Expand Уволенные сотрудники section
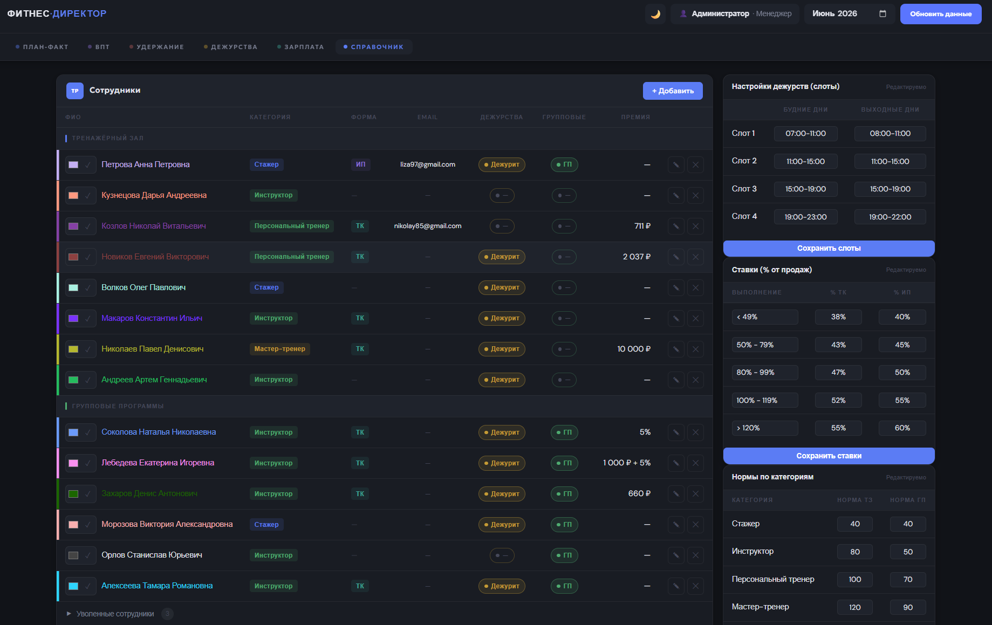 click(x=110, y=614)
